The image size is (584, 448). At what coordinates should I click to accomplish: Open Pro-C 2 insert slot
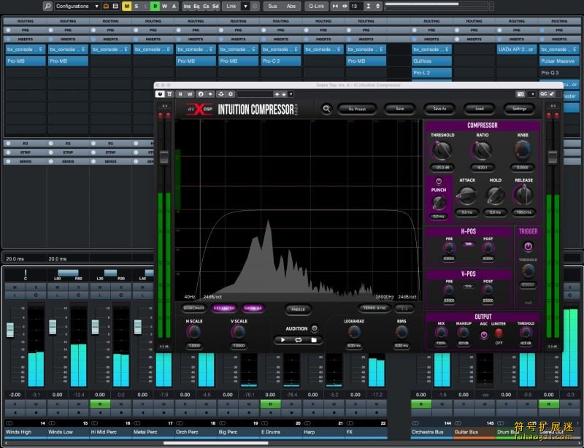point(281,61)
